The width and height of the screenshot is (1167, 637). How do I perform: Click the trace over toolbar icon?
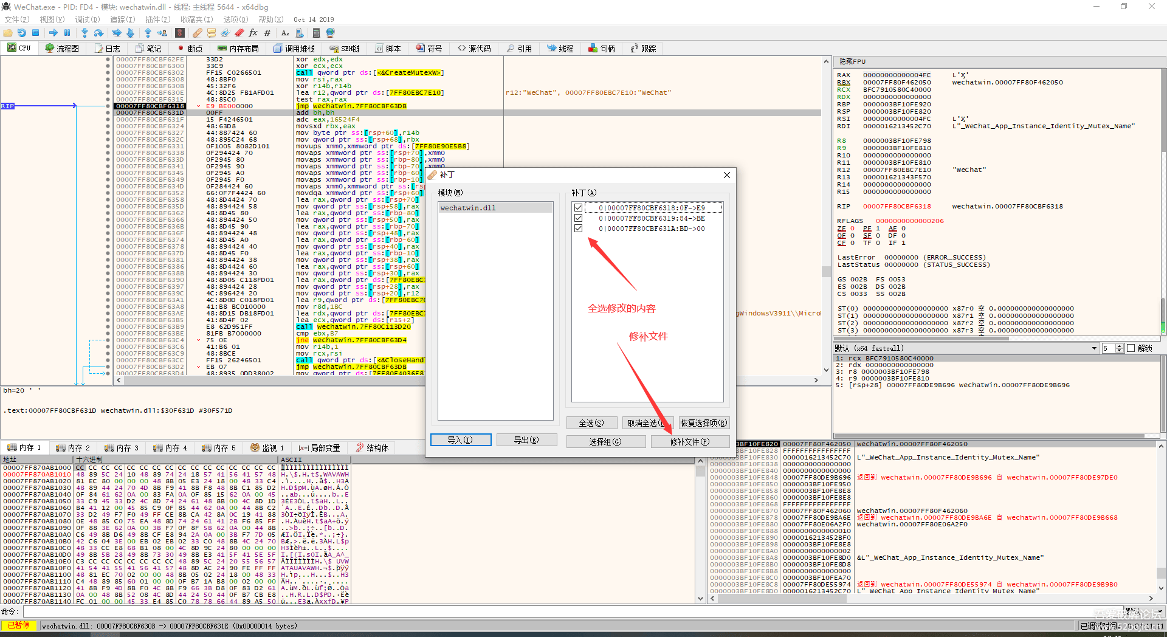[130, 33]
